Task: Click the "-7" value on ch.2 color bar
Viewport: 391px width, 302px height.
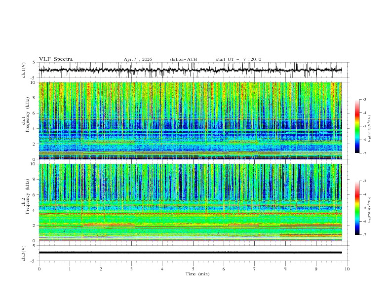Action: pyautogui.click(x=364, y=235)
